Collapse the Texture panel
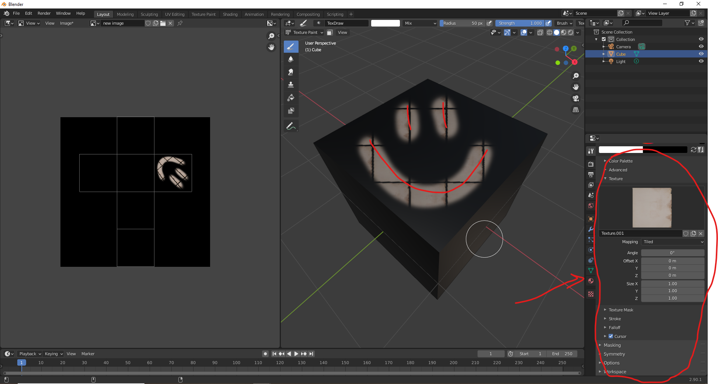Image resolution: width=718 pixels, height=384 pixels. click(615, 179)
